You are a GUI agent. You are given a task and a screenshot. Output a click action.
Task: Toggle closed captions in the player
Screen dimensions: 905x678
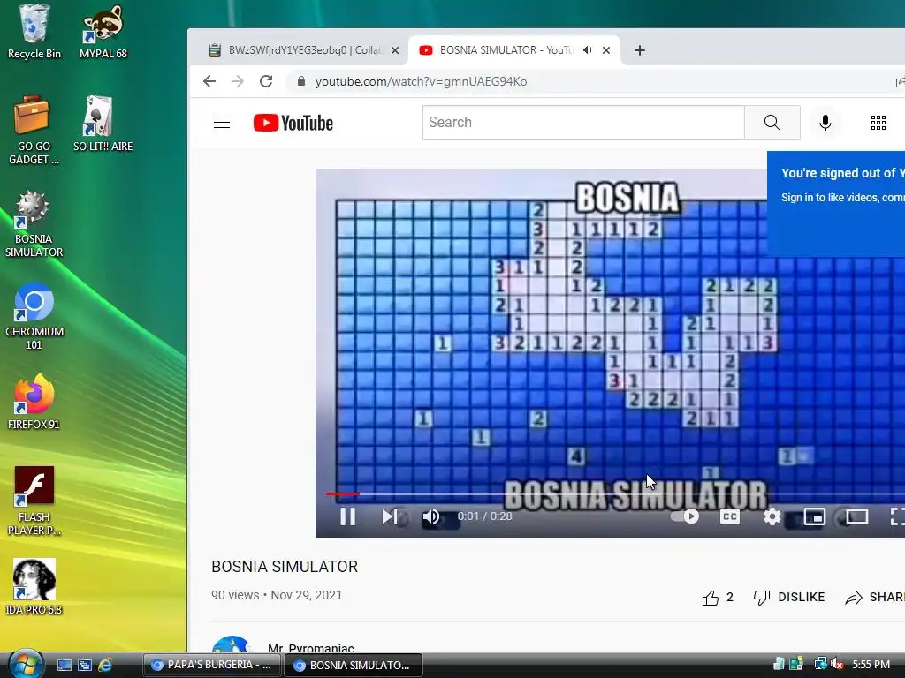tap(729, 516)
